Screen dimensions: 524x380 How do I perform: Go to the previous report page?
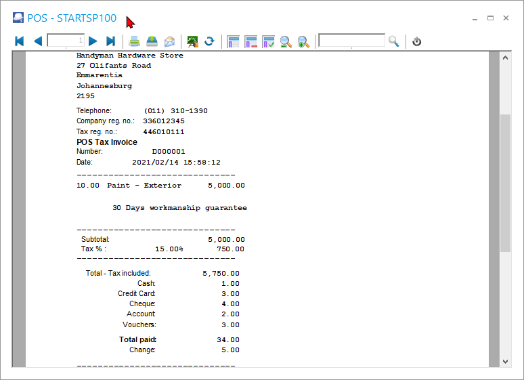click(x=37, y=41)
